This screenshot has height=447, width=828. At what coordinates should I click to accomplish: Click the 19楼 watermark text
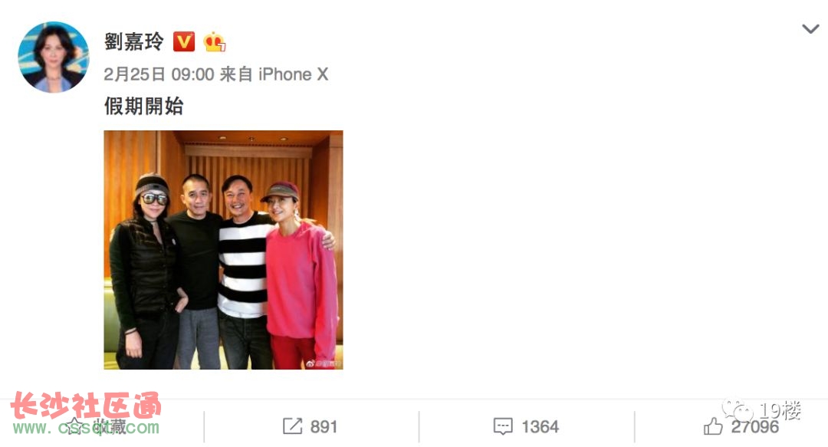coord(780,410)
